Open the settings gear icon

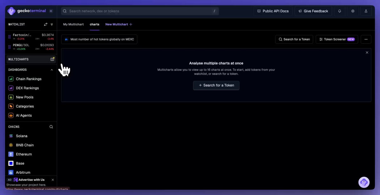pyautogui.click(x=352, y=11)
